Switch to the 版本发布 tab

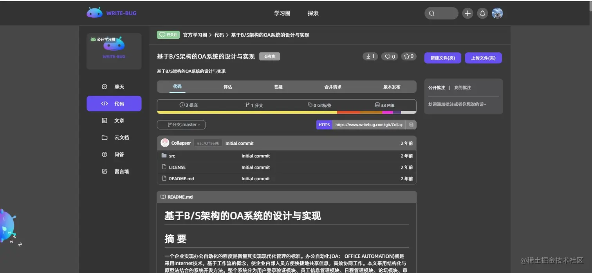pyautogui.click(x=392, y=87)
